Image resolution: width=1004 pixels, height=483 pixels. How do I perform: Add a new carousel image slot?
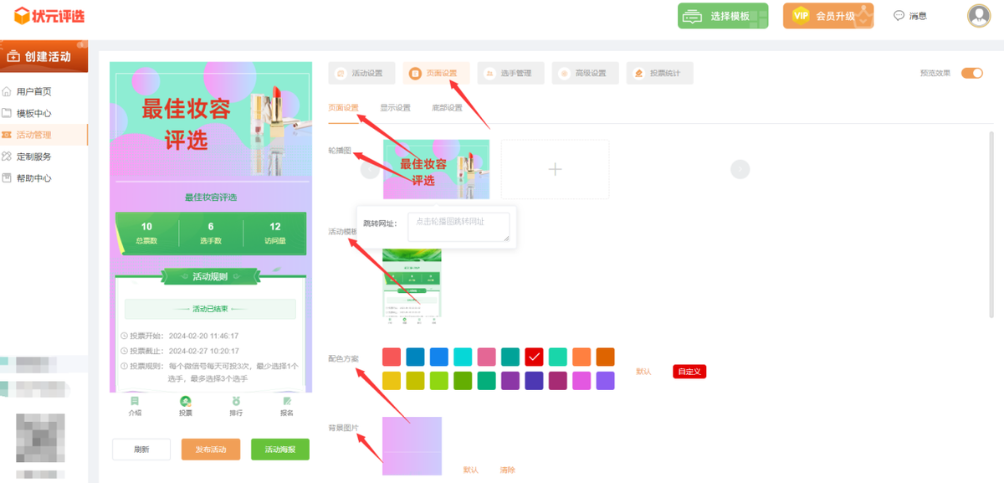coord(555,169)
